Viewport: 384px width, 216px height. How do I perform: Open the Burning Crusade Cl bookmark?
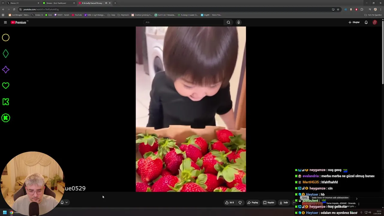(188, 15)
